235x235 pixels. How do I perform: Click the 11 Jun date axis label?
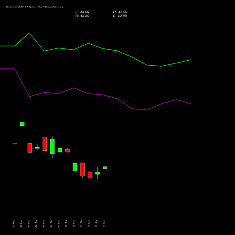click(x=74, y=224)
